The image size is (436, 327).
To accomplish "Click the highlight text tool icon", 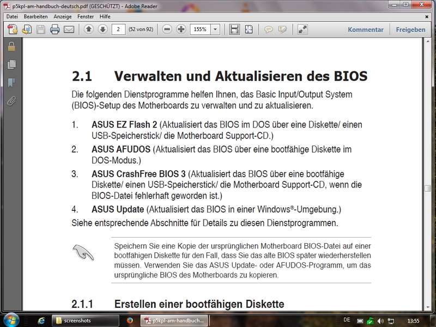I will coord(282,29).
